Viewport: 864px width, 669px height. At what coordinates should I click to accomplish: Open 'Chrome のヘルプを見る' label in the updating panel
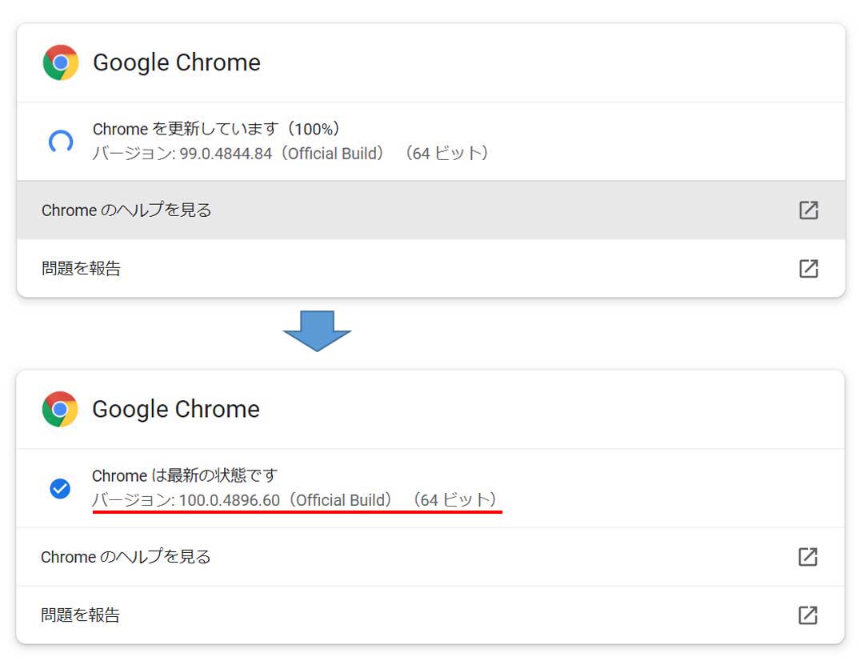tap(126, 210)
